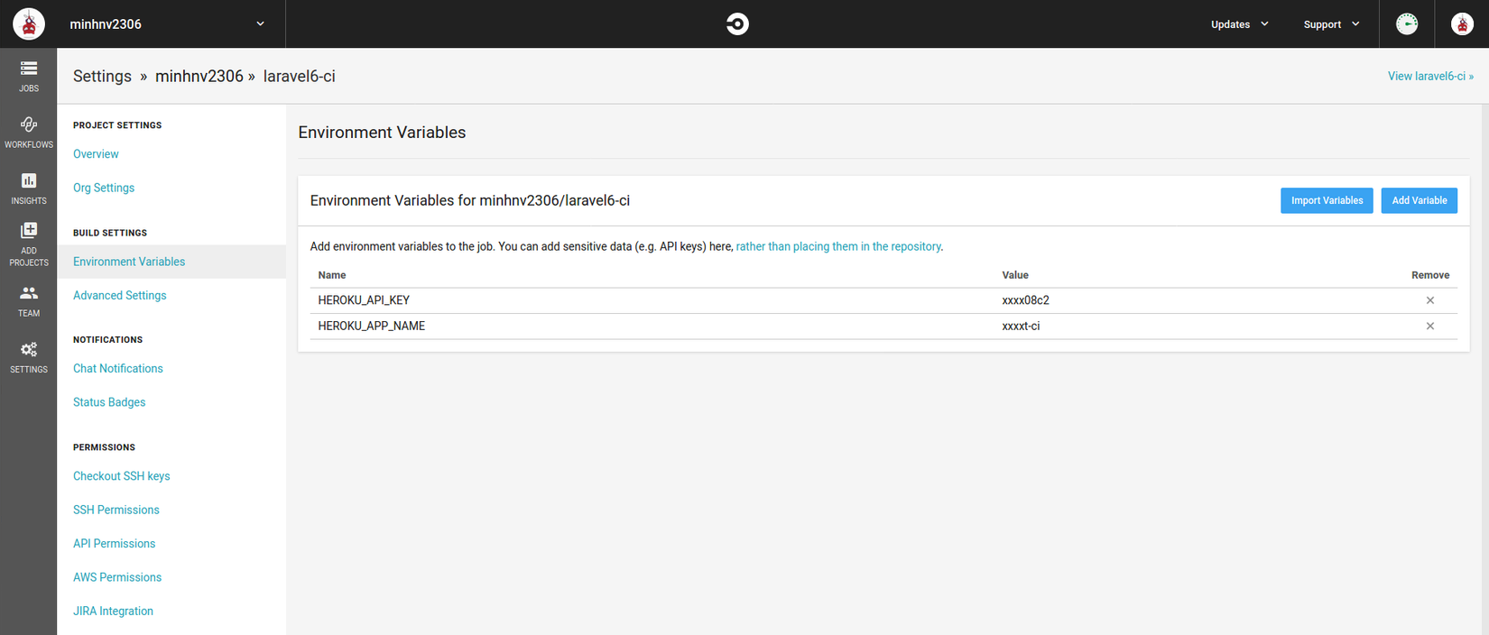Remove the HEROKU_APP_NAME variable
Screen dimensions: 1489x635
point(1429,327)
